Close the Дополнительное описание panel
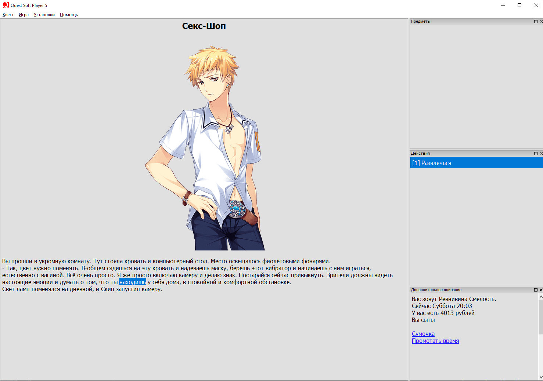 click(541, 290)
